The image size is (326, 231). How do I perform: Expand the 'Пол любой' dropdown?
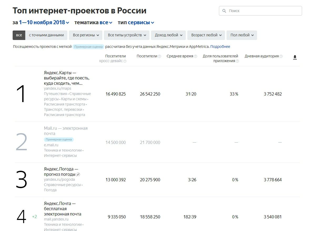coord(242,35)
